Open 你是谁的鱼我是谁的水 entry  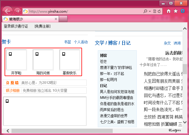pyautogui.click(x=117, y=104)
